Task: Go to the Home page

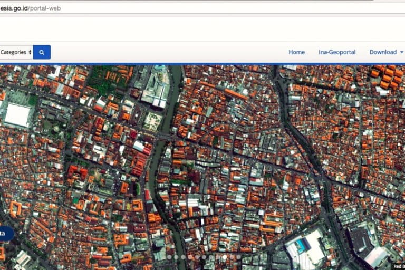Action: coord(296,52)
